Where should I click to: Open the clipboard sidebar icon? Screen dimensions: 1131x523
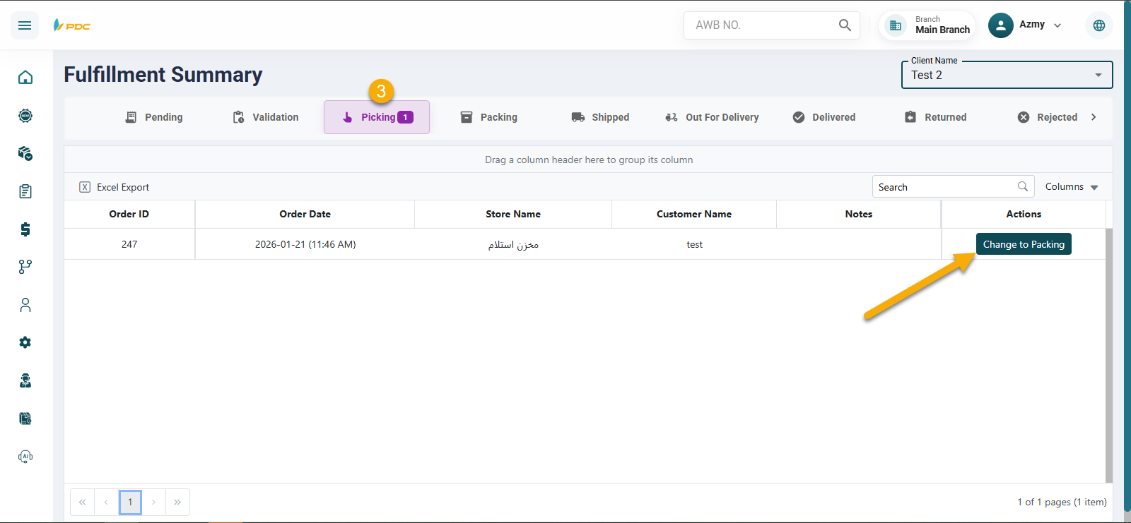(x=25, y=191)
